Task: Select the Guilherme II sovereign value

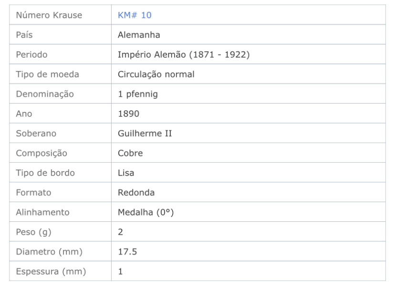Action: 145,133
